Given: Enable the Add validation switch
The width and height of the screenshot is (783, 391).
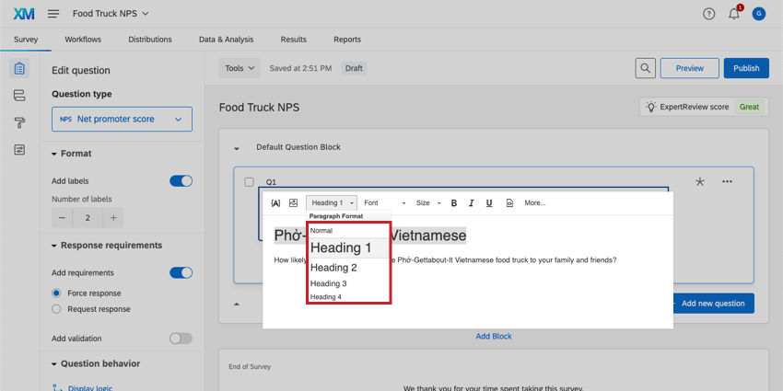Looking at the screenshot, I should pos(181,339).
